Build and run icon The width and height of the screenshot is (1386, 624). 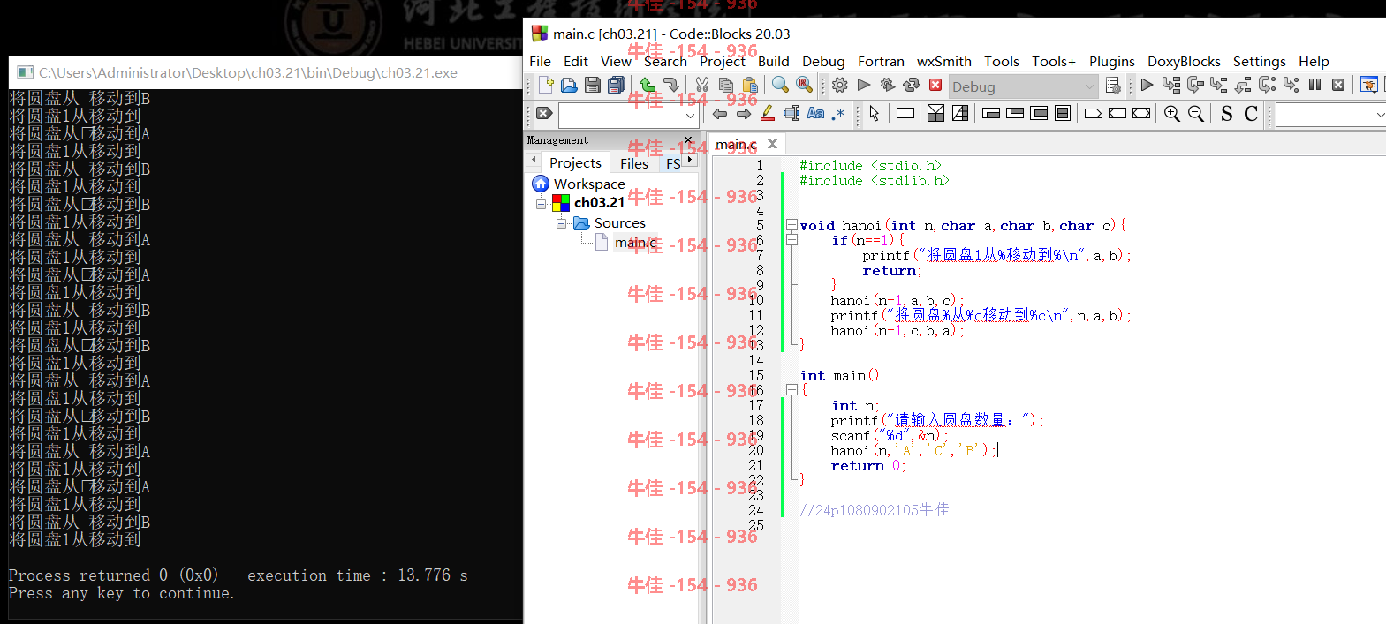click(888, 86)
